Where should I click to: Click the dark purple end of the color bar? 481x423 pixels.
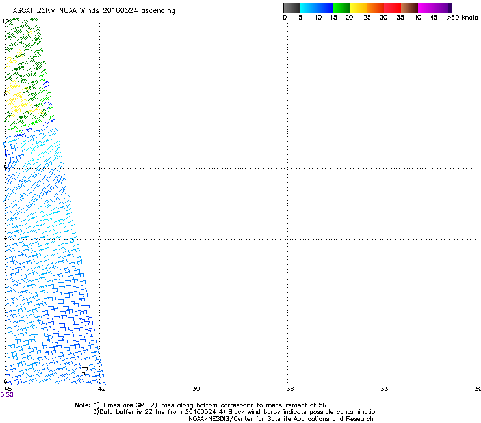(450, 8)
